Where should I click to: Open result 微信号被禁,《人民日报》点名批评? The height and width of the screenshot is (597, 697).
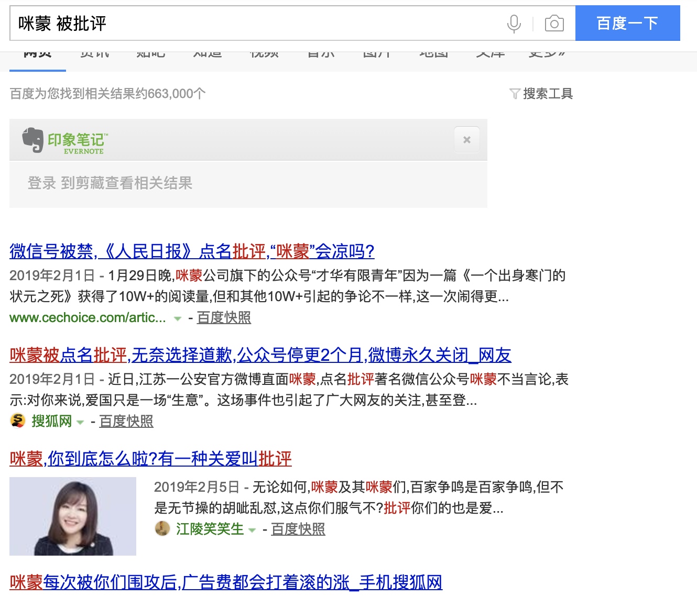pyautogui.click(x=192, y=251)
